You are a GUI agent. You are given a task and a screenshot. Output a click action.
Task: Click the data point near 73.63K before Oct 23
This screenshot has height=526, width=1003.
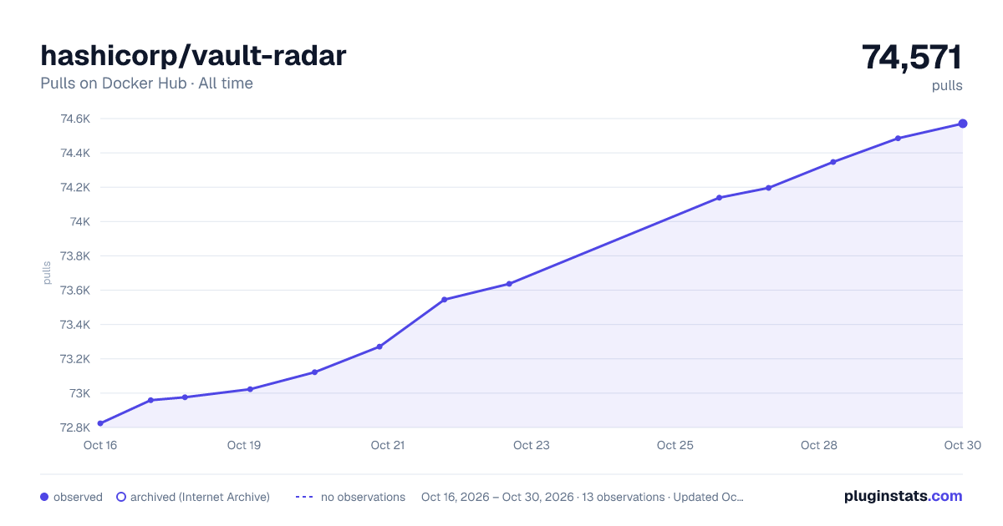(x=509, y=284)
